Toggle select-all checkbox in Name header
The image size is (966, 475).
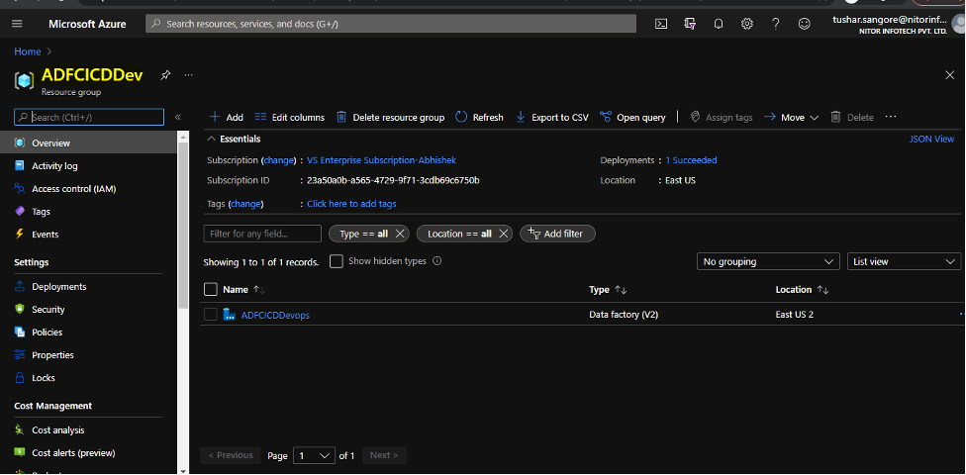click(x=211, y=290)
